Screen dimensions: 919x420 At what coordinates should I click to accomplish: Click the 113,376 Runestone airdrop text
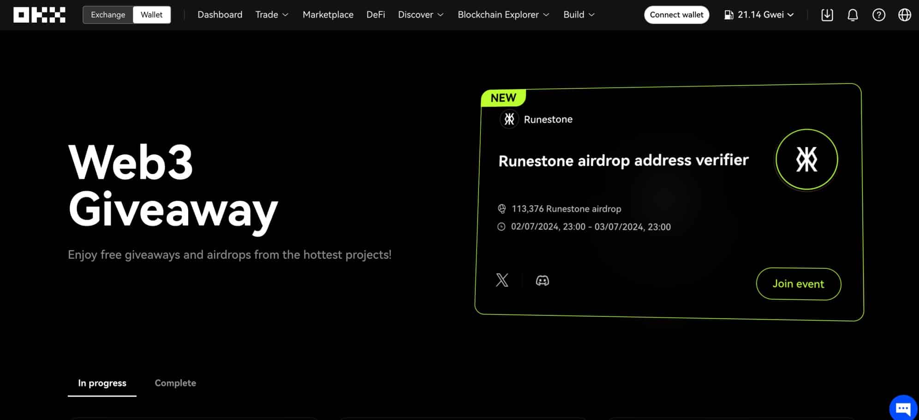tap(566, 209)
